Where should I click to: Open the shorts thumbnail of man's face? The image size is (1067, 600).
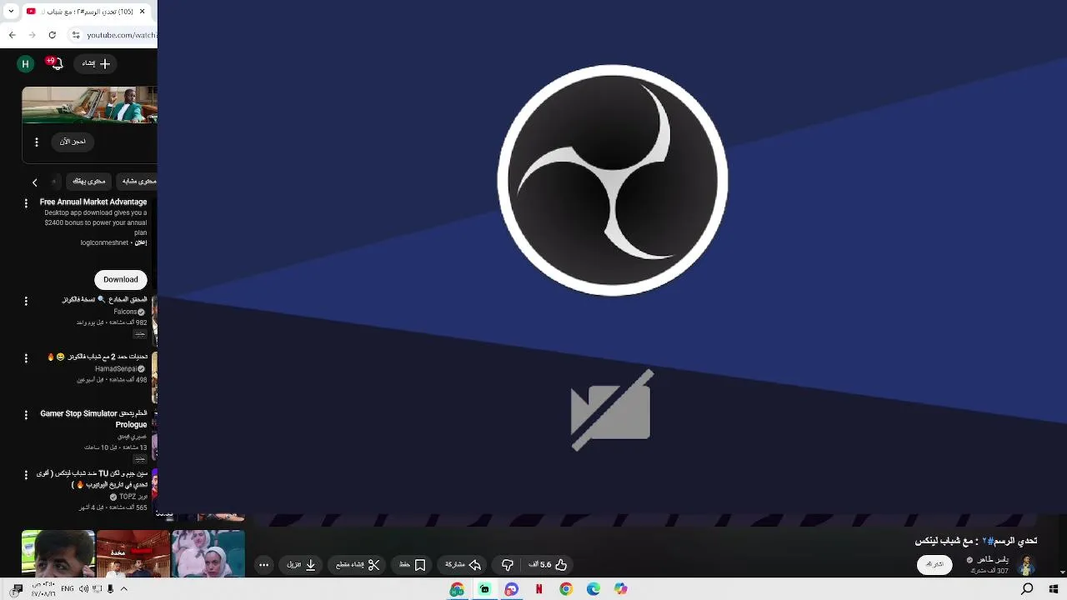[58, 553]
